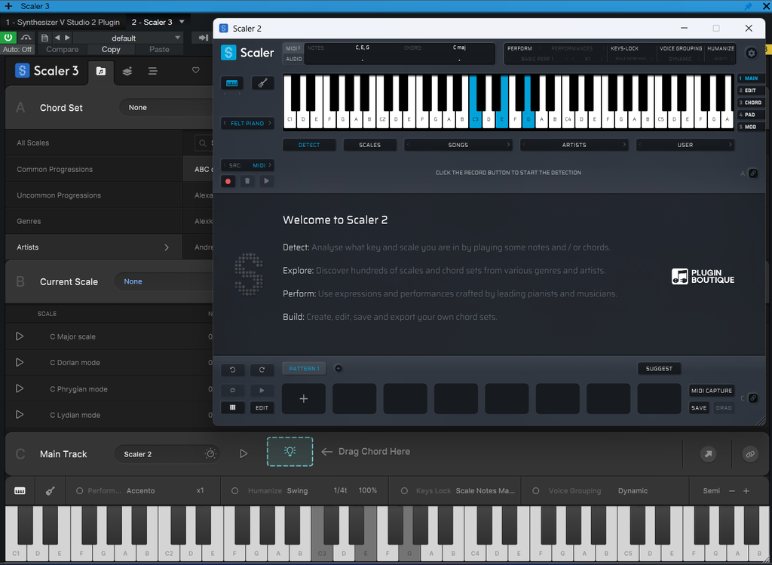The height and width of the screenshot is (565, 772).
Task: Click heart favorites icon in Scaler 3
Action: point(196,70)
